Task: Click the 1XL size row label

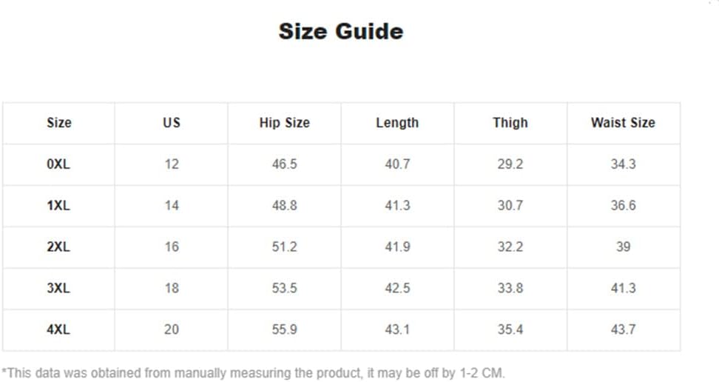Action: coord(58,205)
